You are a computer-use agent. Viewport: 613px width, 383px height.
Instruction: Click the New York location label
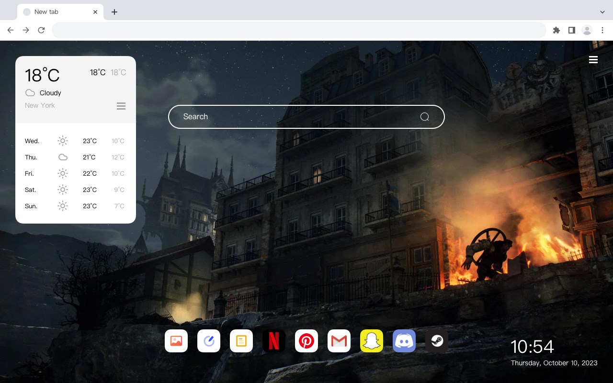point(40,105)
